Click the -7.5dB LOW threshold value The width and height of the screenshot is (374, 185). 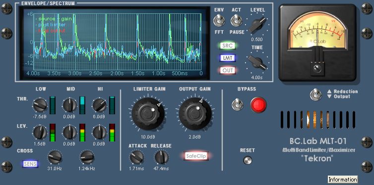tap(40, 117)
